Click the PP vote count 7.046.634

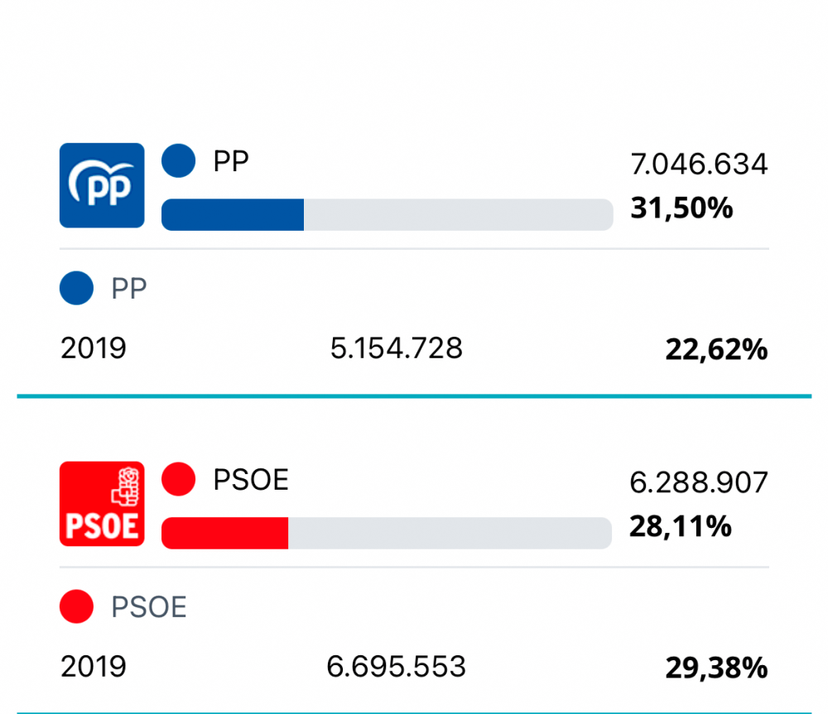[699, 165]
